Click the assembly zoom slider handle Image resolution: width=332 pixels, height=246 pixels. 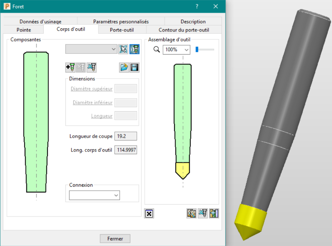(196, 49)
